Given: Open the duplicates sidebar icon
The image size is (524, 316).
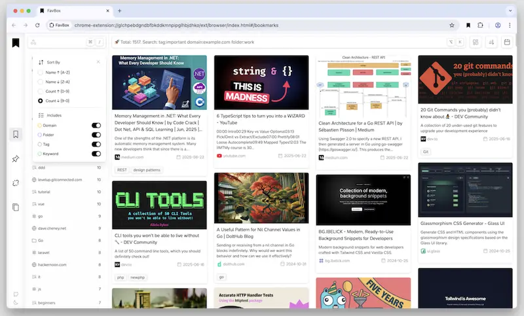Looking at the screenshot, I should point(16,207).
